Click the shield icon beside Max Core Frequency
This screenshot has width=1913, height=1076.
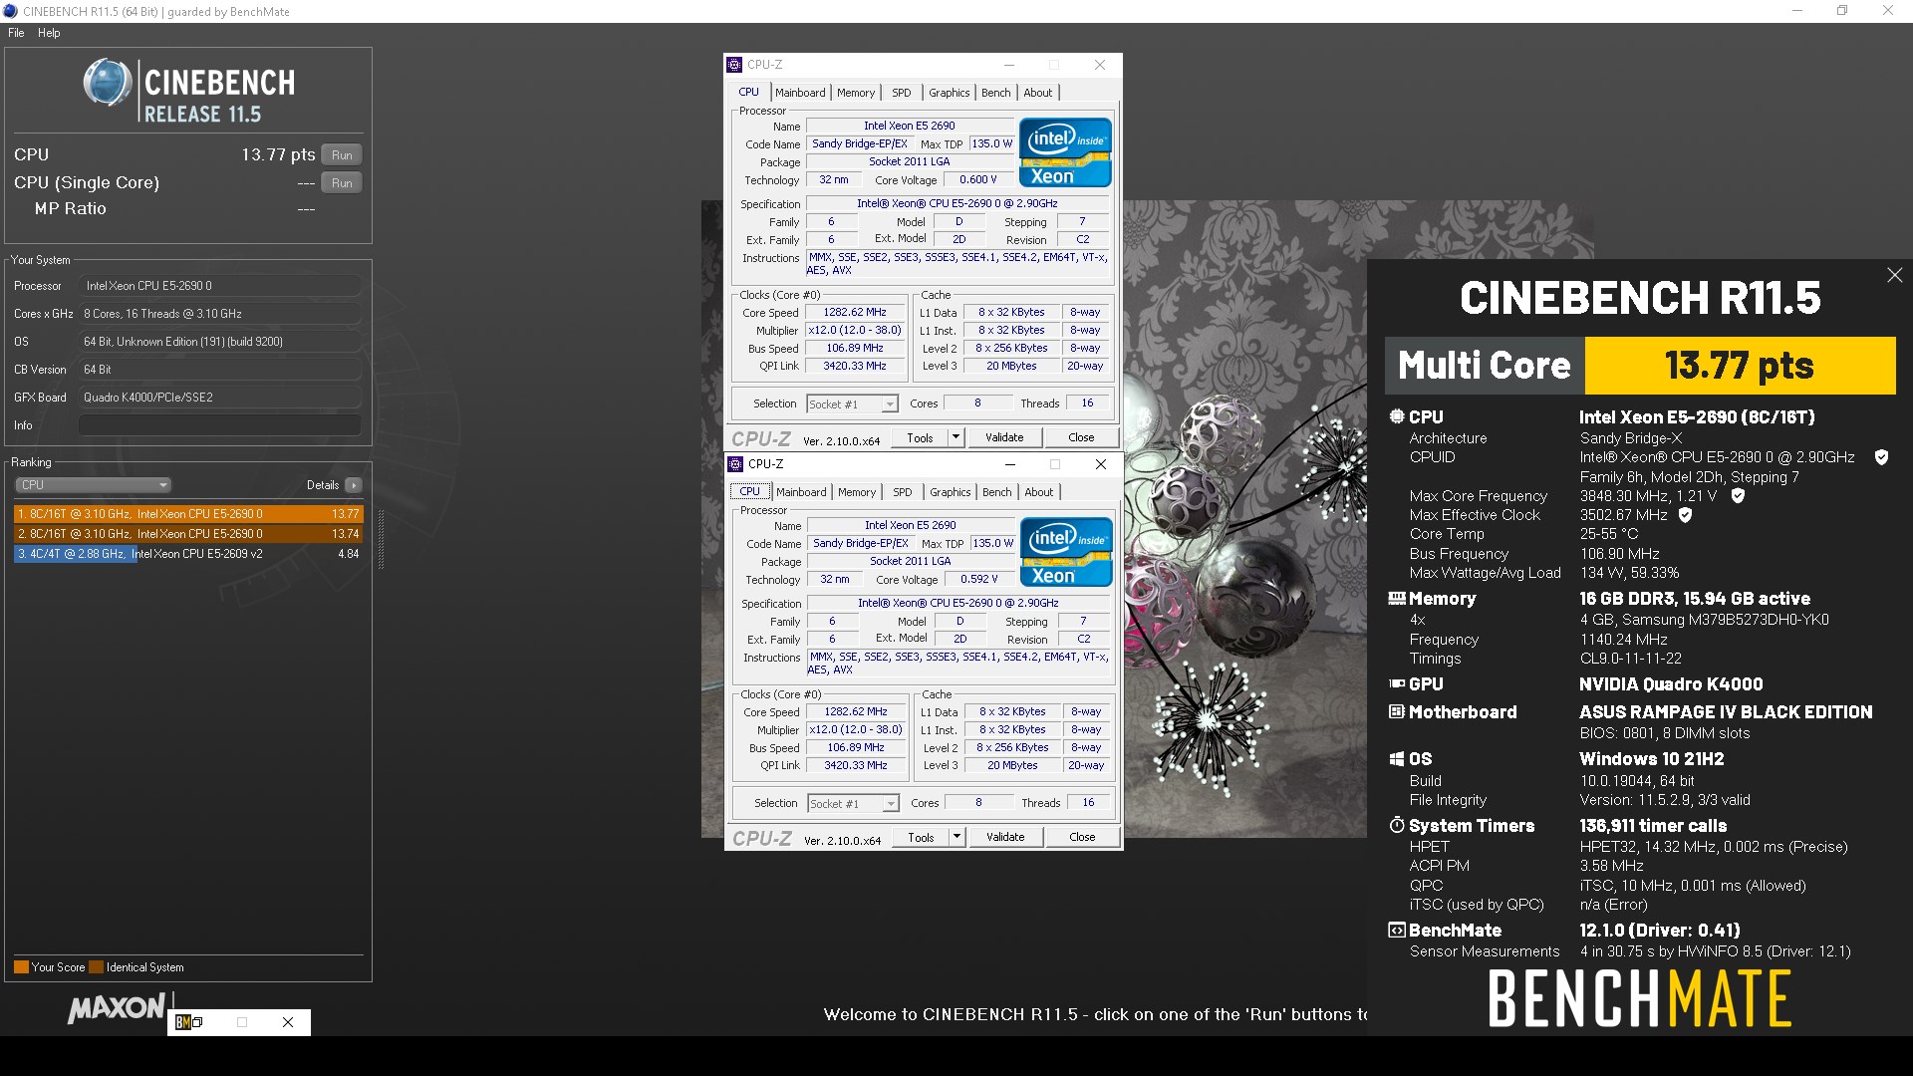click(x=1738, y=496)
